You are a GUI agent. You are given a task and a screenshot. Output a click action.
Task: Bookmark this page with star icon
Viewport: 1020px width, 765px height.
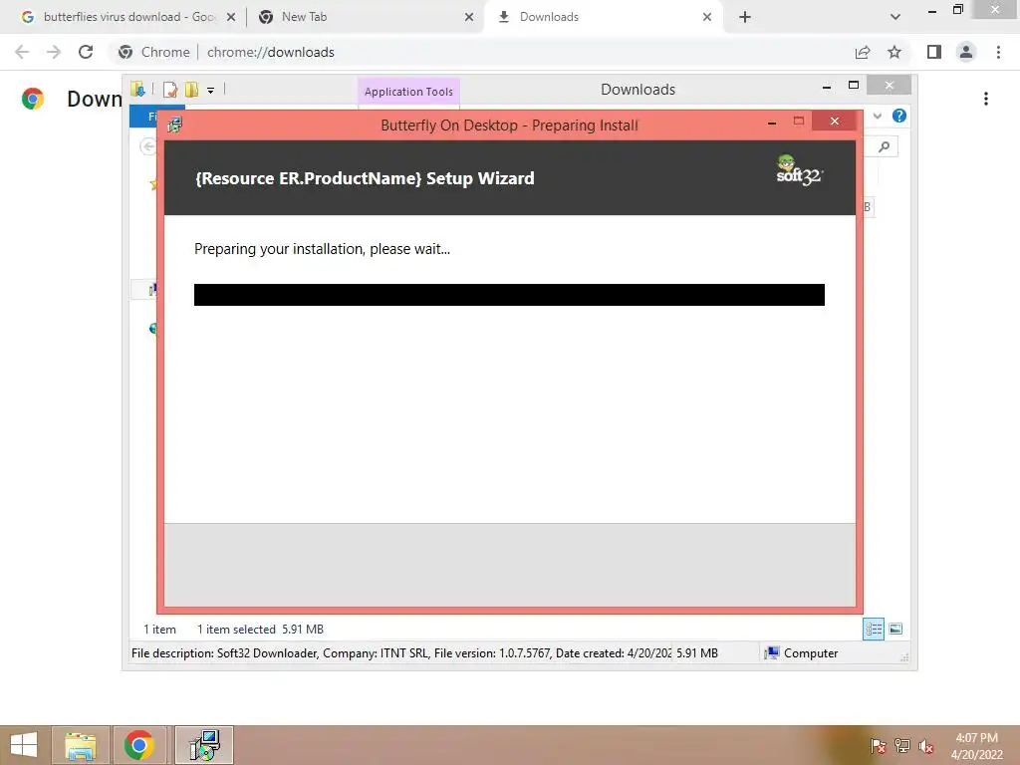[x=894, y=52]
